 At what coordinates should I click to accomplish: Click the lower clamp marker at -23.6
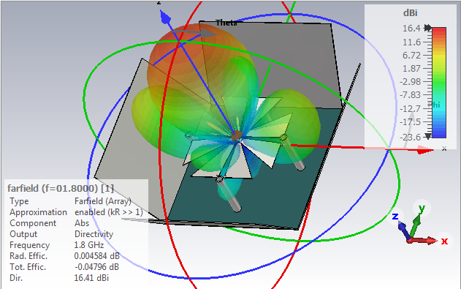point(428,136)
